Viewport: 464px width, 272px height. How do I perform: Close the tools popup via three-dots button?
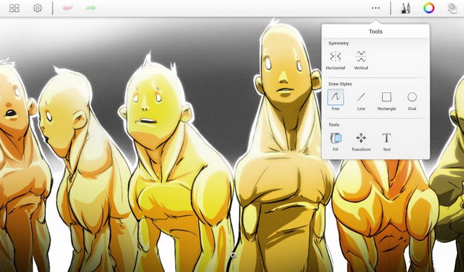[375, 8]
